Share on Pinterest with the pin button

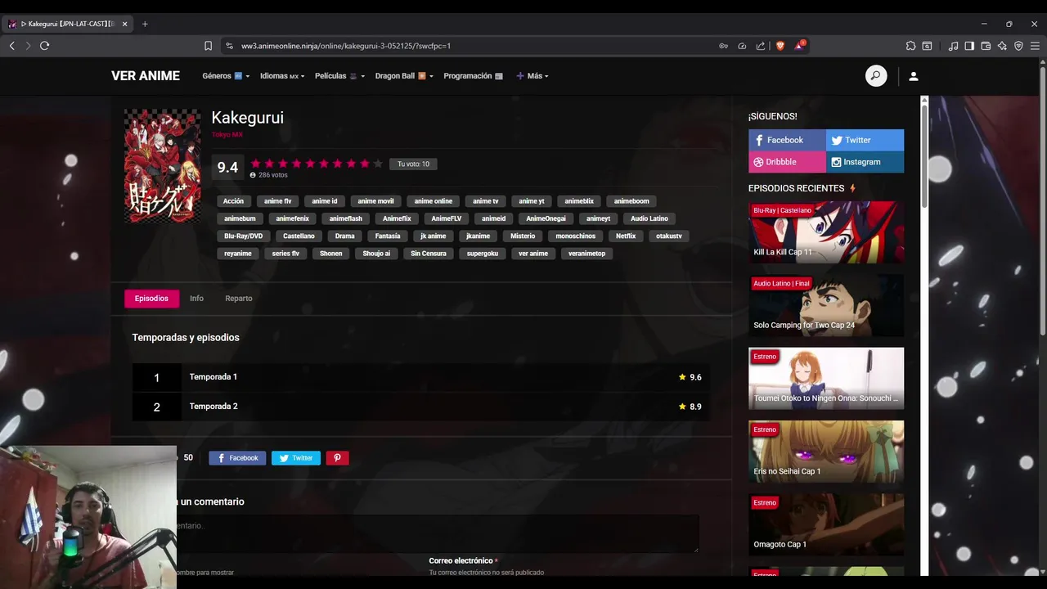[x=337, y=458]
